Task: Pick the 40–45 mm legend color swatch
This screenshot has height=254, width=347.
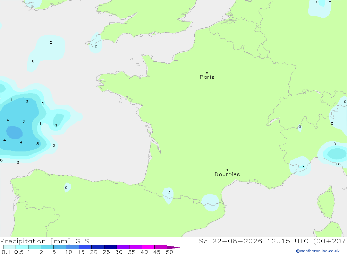Action: pos(148,247)
